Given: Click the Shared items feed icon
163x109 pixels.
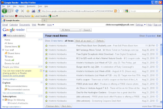Looking at the screenshot, I should pos(6,53).
